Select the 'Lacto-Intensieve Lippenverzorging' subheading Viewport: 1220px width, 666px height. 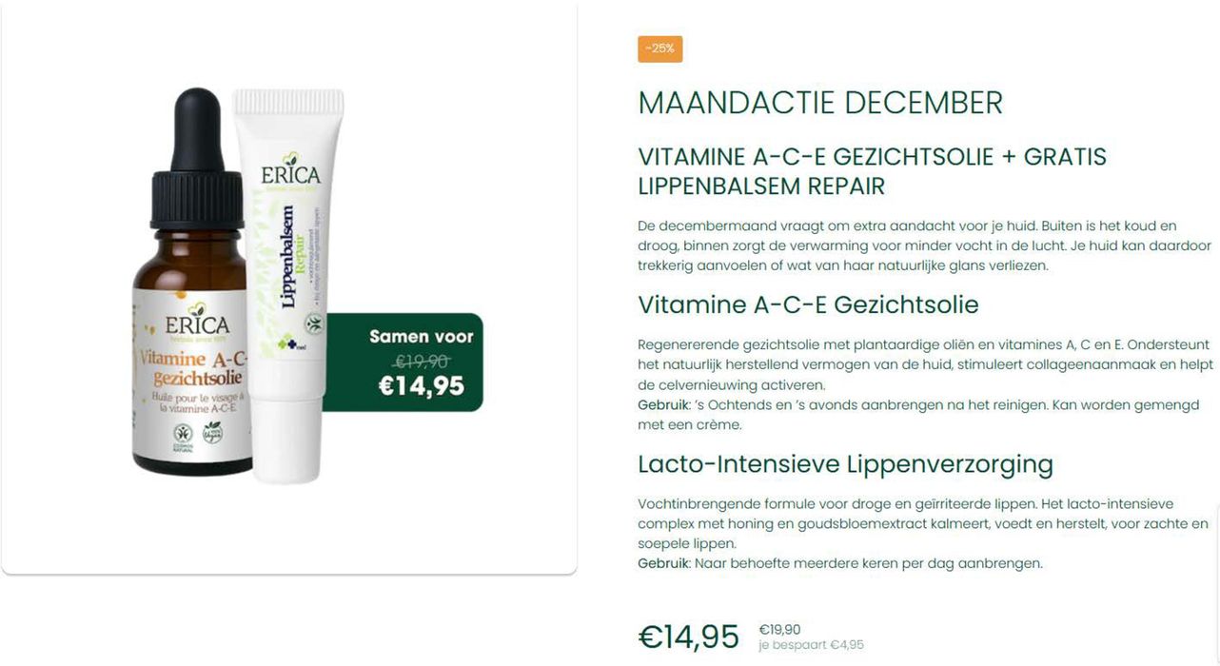click(845, 464)
